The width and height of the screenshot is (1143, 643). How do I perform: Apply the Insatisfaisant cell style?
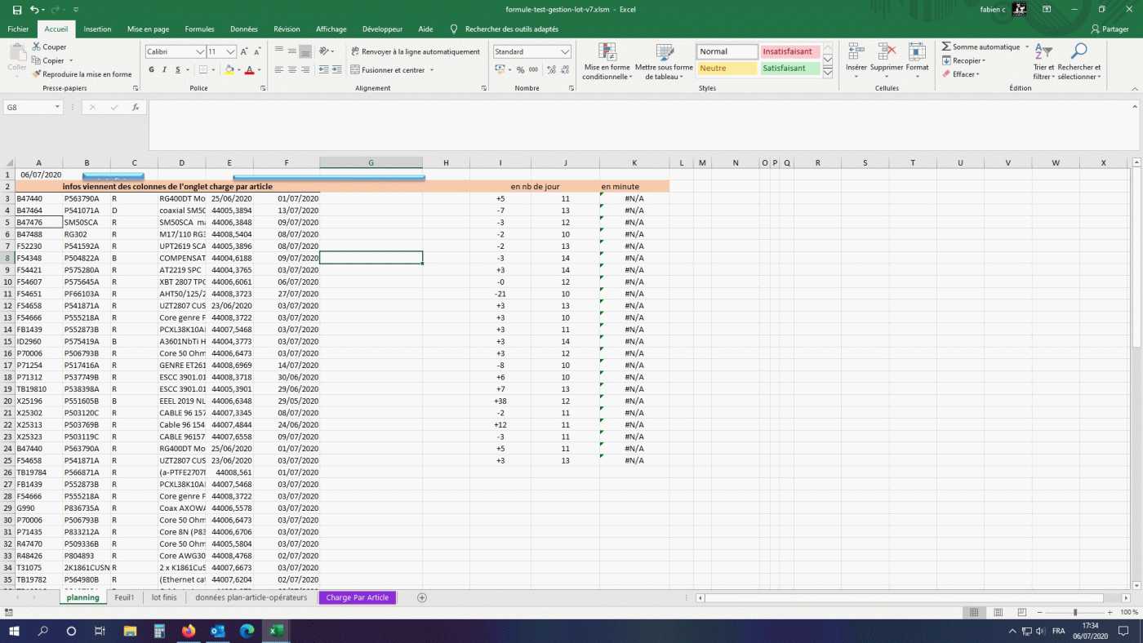[789, 51]
